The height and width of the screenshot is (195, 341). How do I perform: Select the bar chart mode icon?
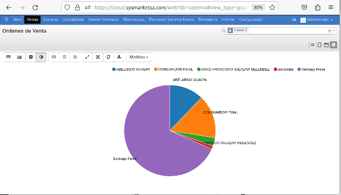20,57
